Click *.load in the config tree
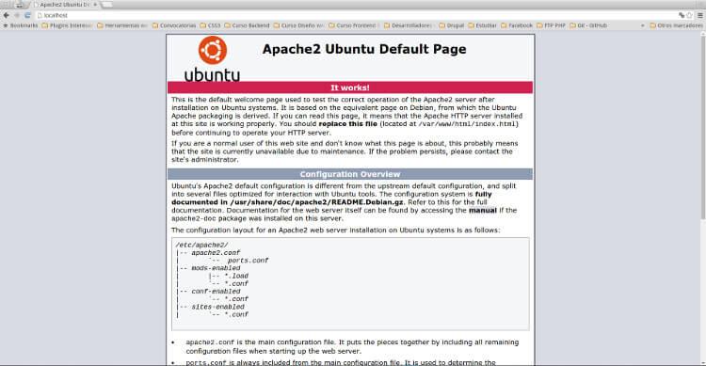Screen dimensions: 706x366 tap(236, 276)
